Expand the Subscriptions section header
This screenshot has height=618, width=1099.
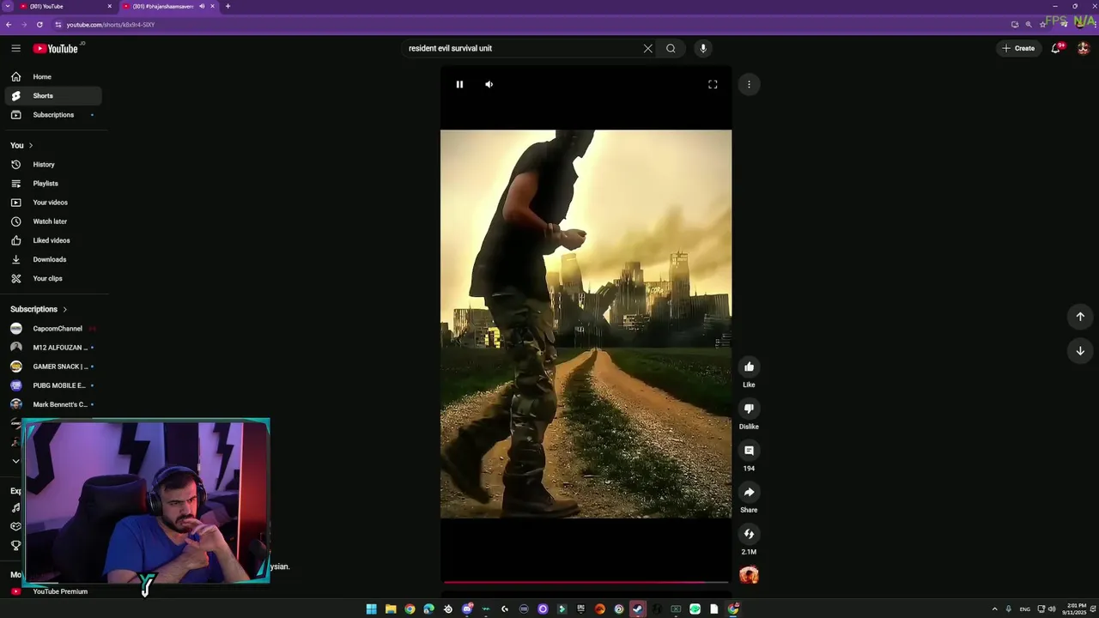point(39,309)
